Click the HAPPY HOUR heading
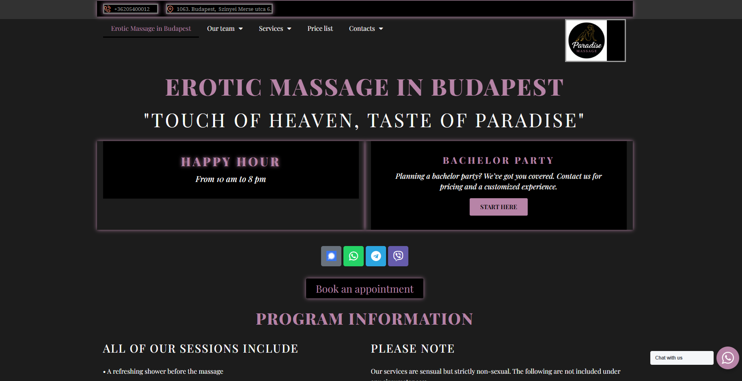 click(231, 162)
